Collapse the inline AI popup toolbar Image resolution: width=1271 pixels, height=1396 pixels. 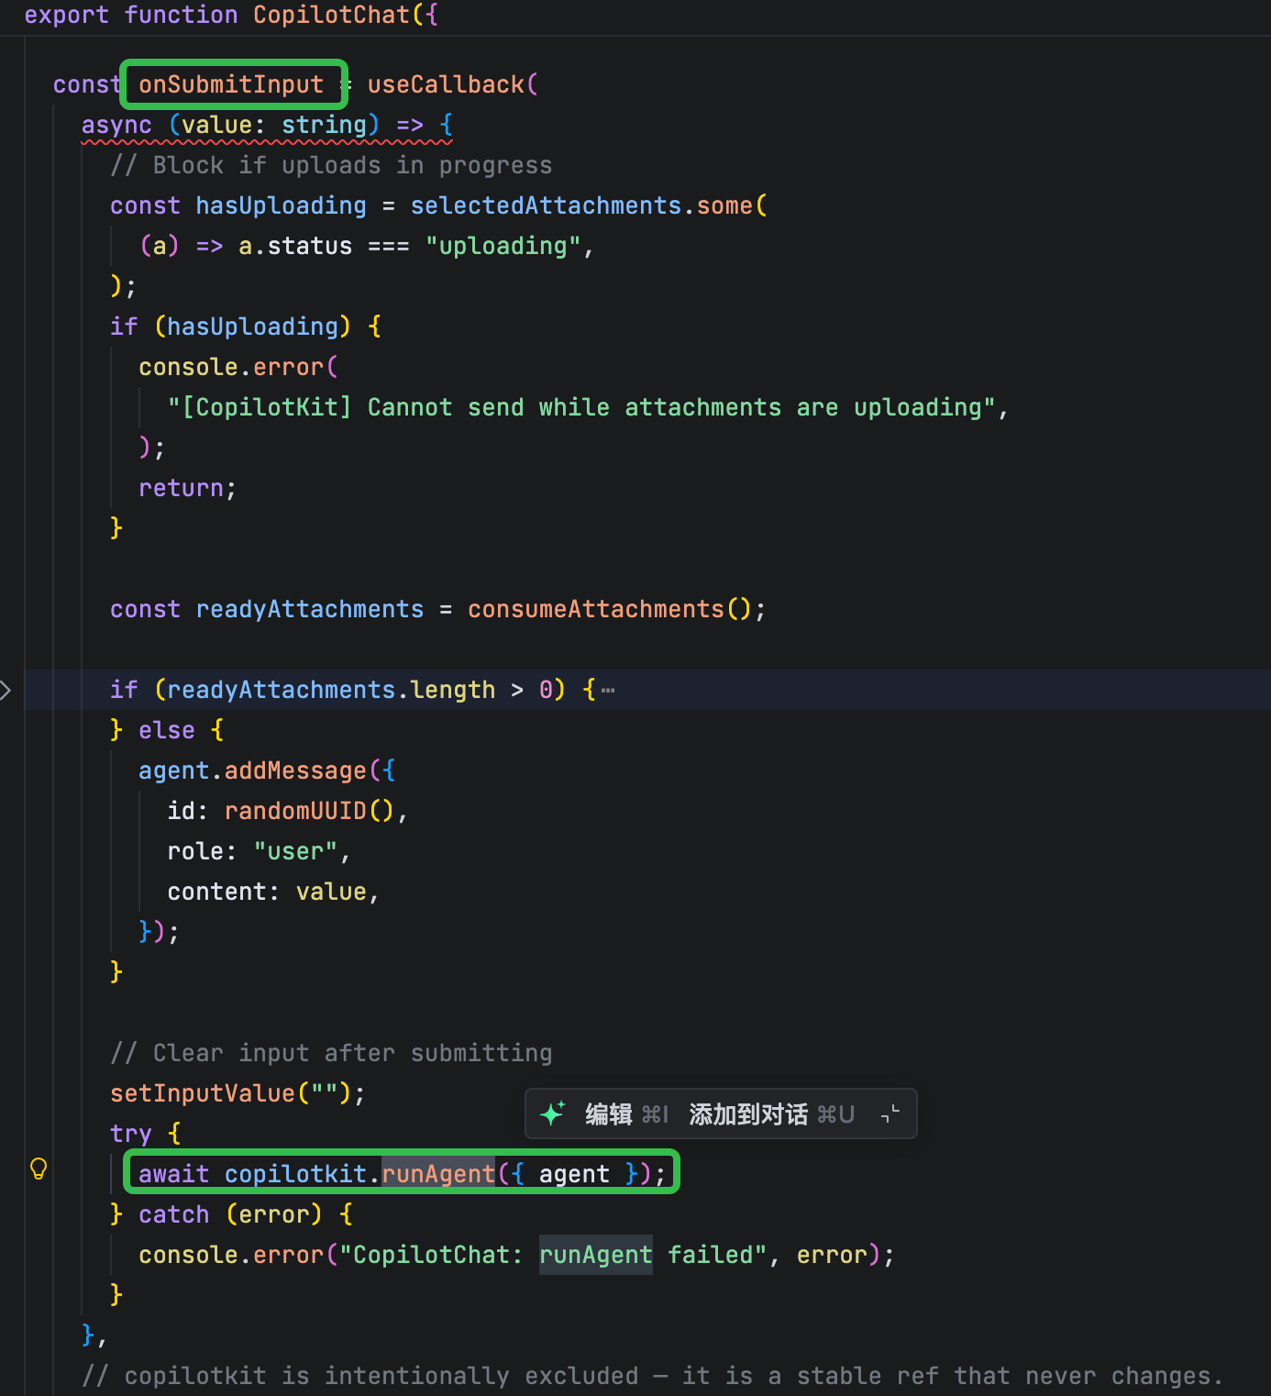pyautogui.click(x=890, y=1113)
